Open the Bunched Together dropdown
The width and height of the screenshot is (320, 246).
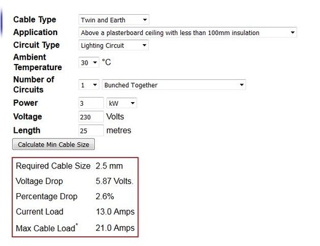[174, 85]
